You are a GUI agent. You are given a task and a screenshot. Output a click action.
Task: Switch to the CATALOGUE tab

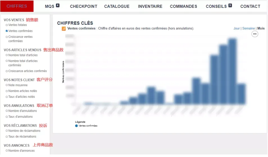(117, 6)
